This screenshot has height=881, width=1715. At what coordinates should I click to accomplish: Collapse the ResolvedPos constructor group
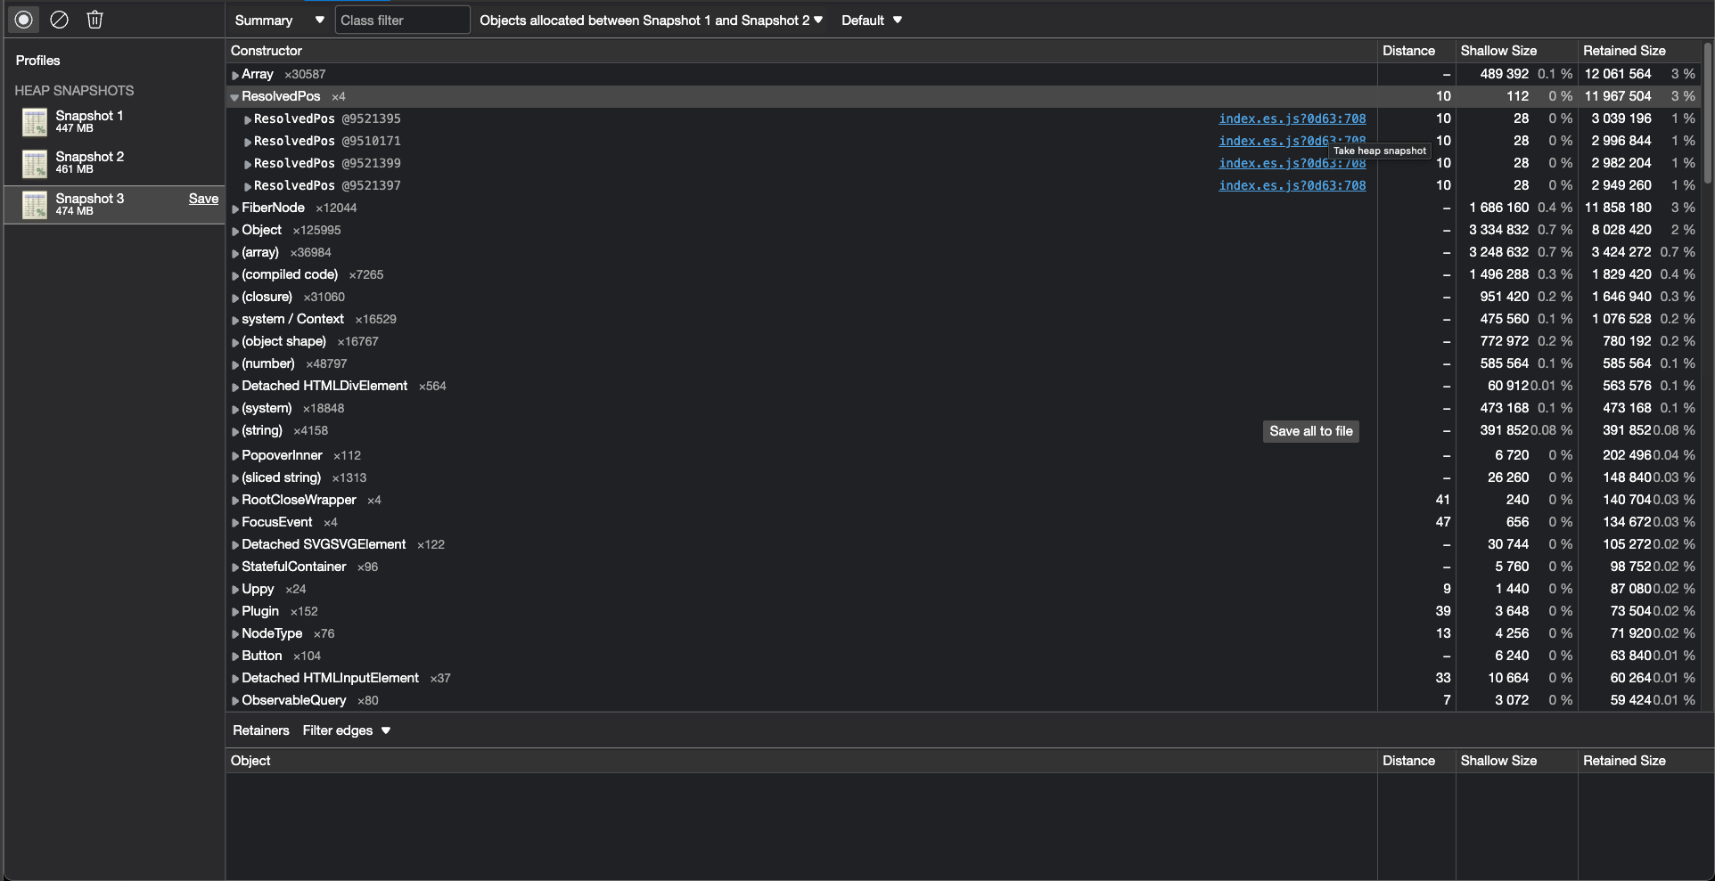(234, 95)
